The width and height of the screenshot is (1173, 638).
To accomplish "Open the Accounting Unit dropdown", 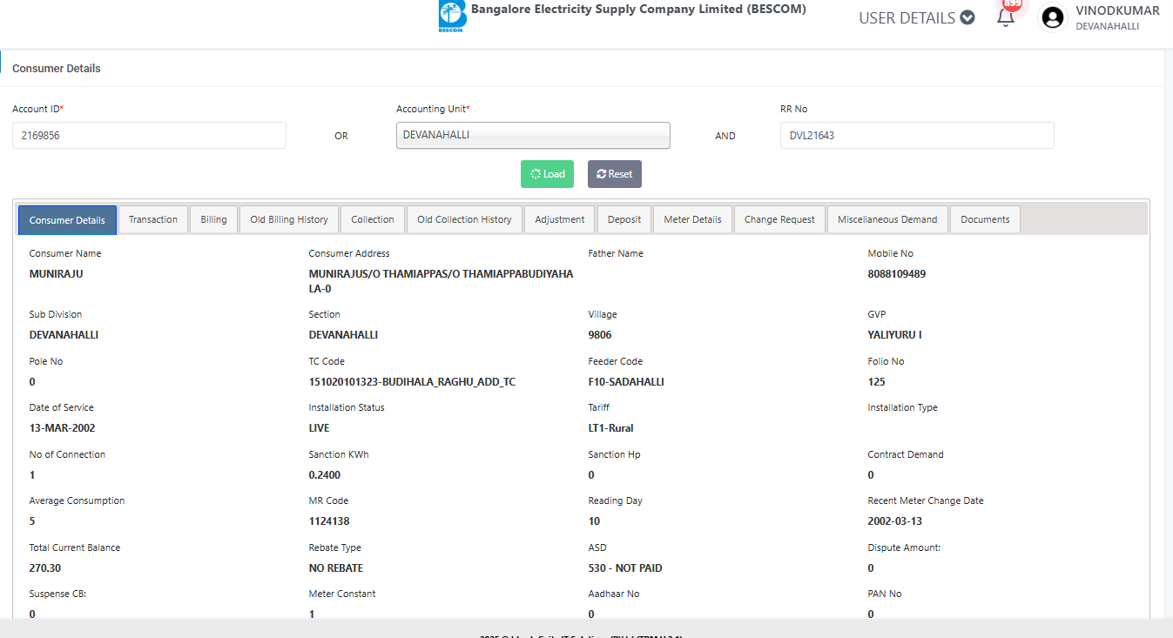I will [x=533, y=136].
